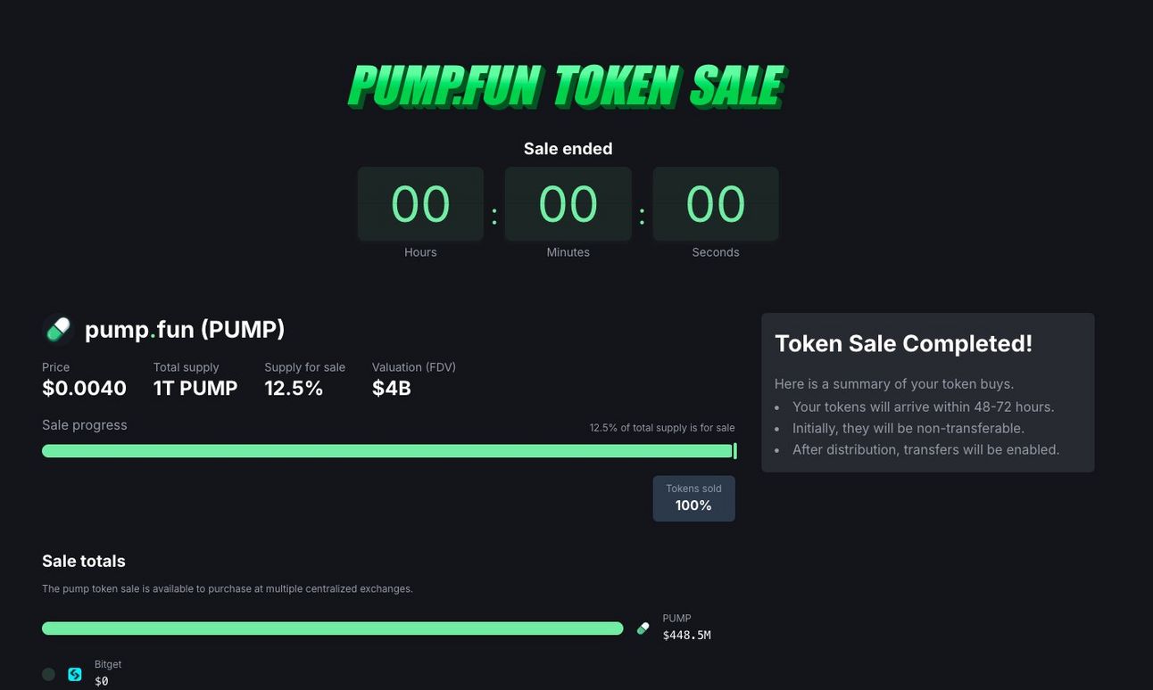Click the Tokens sold 100% badge
Screen dimensions: 1153x690
[x=694, y=498]
